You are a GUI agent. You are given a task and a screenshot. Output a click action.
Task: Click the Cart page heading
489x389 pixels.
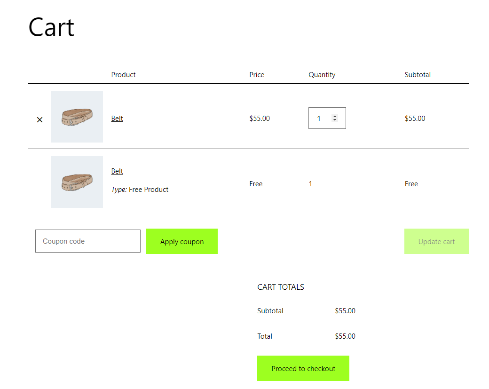tap(51, 27)
